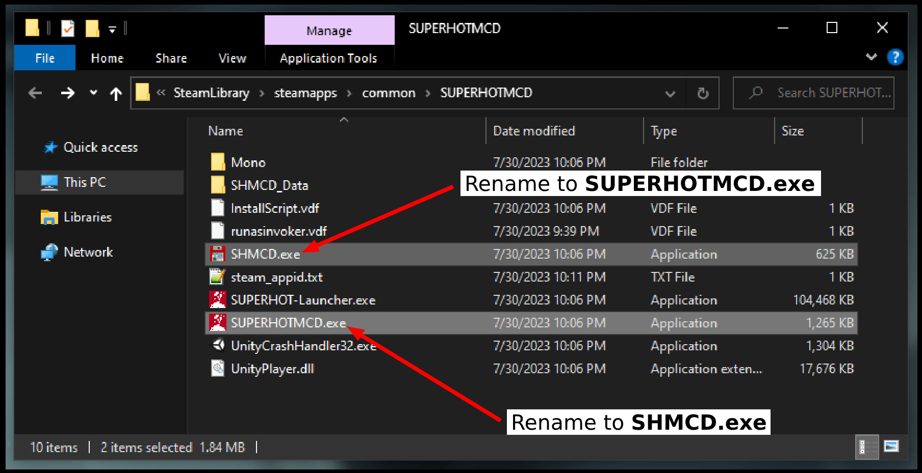
Task: Click the UnityCrashHandler32.exe Unity icon
Action: (218, 345)
